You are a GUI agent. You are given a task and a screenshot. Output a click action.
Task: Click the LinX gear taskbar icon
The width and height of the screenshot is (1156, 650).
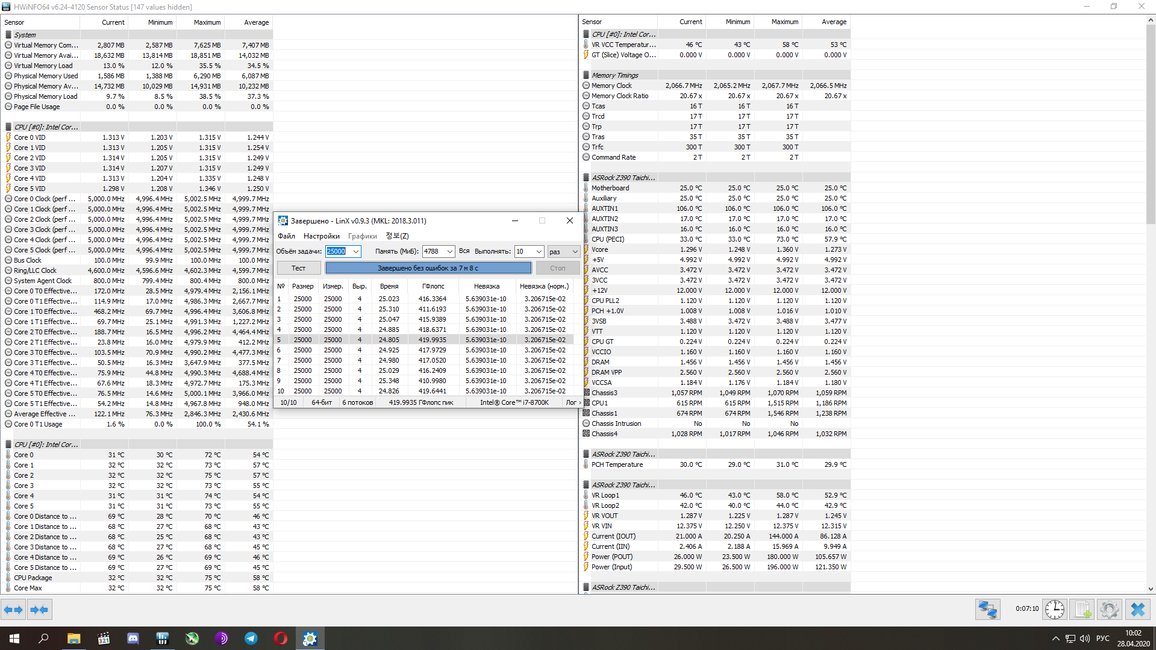point(310,639)
